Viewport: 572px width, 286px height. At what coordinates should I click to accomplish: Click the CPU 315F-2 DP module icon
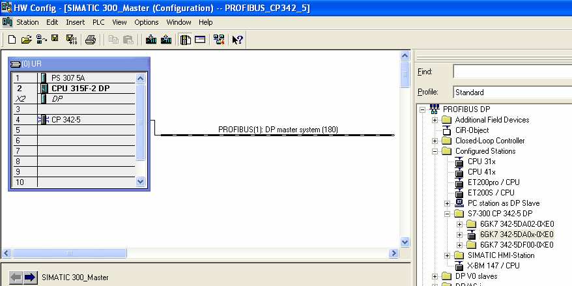tap(44, 89)
